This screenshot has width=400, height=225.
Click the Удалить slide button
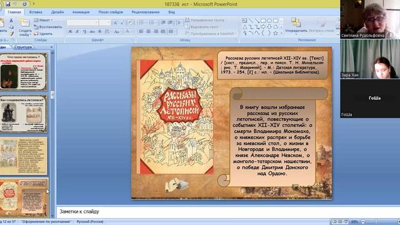pos(43,34)
